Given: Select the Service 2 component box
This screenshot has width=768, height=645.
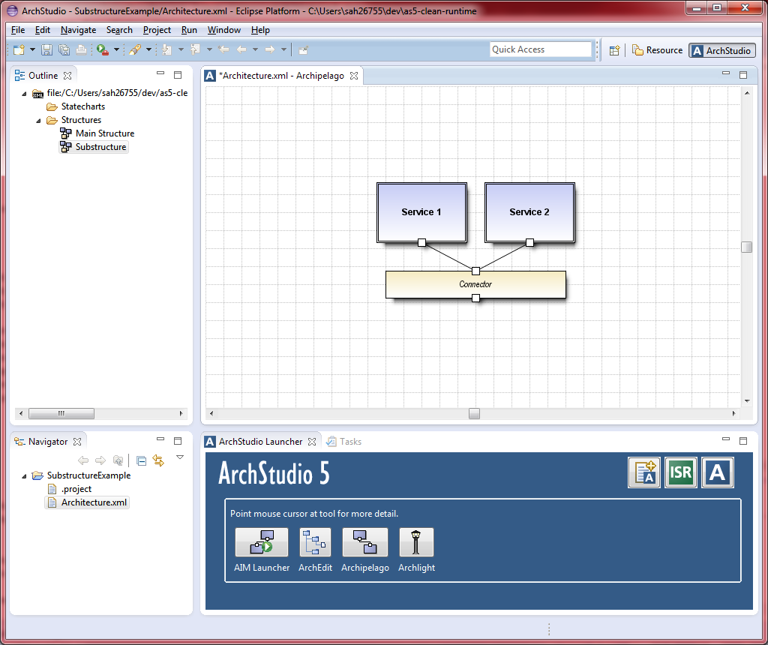Looking at the screenshot, I should [x=529, y=212].
